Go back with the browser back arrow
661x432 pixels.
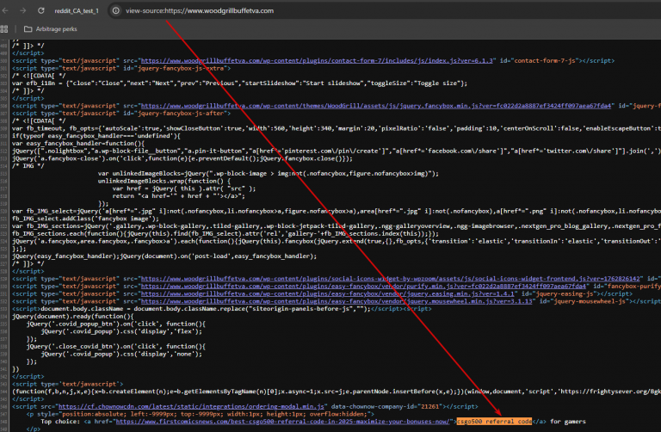coord(5,10)
